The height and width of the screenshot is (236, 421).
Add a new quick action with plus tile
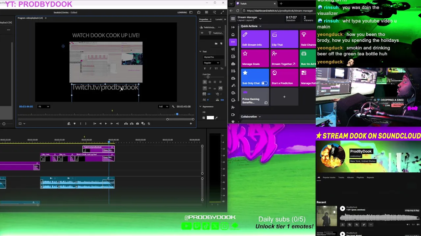[x=284, y=97]
